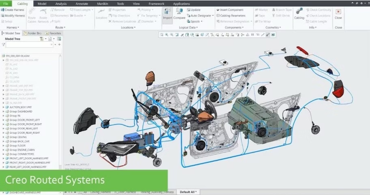Expand the Group CEILING tree node
This screenshot has width=370, height=195.
point(3,137)
